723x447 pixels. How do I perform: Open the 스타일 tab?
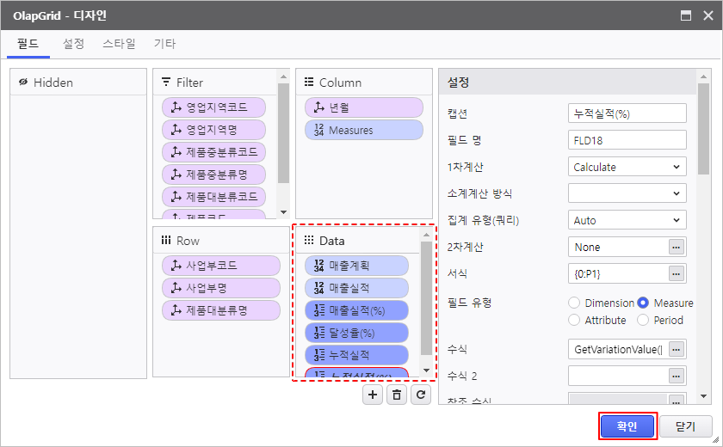[119, 43]
